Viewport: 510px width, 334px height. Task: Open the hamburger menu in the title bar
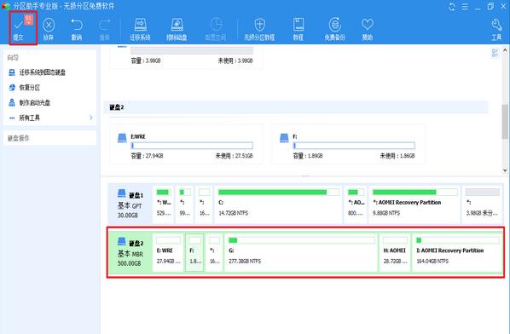coord(465,7)
